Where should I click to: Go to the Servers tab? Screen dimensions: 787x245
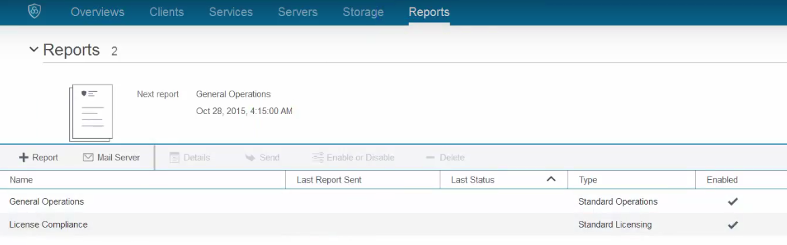298,12
